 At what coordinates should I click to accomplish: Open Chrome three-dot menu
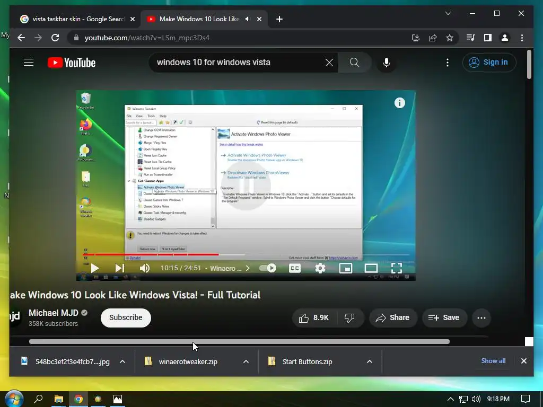point(522,38)
